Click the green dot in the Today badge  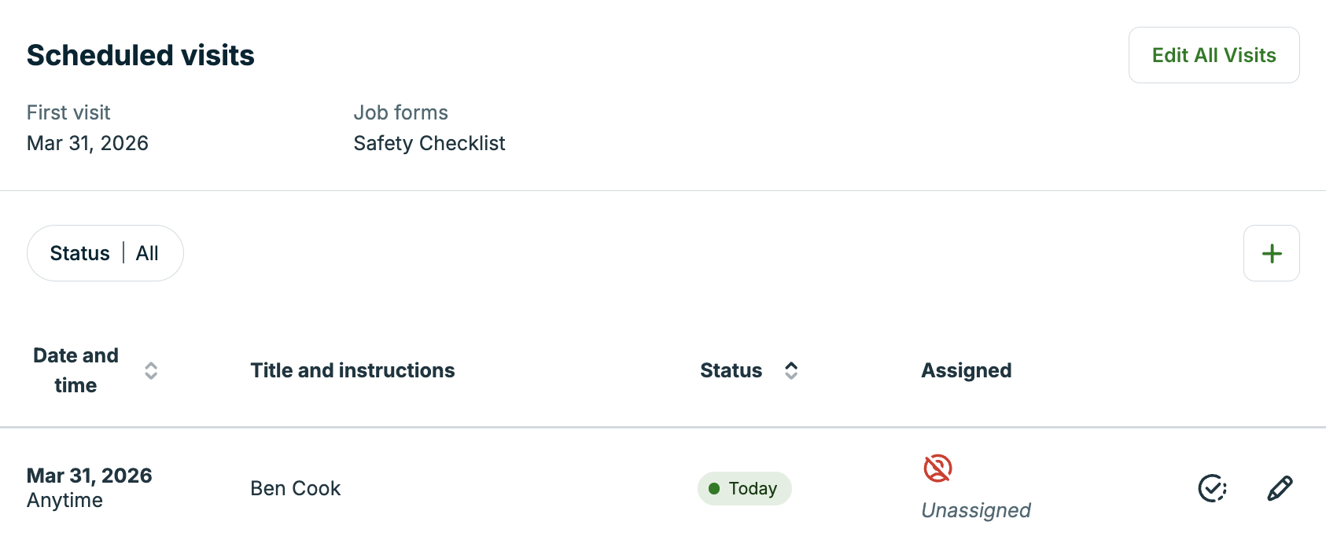pyautogui.click(x=714, y=489)
